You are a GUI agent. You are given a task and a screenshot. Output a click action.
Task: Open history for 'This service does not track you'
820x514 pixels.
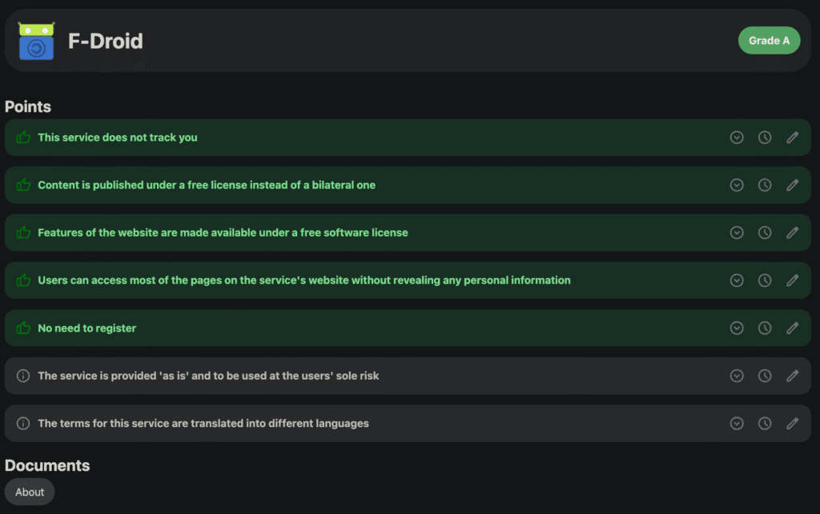(765, 137)
